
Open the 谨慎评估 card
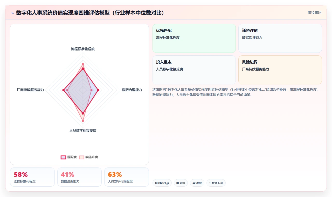click(x=280, y=38)
